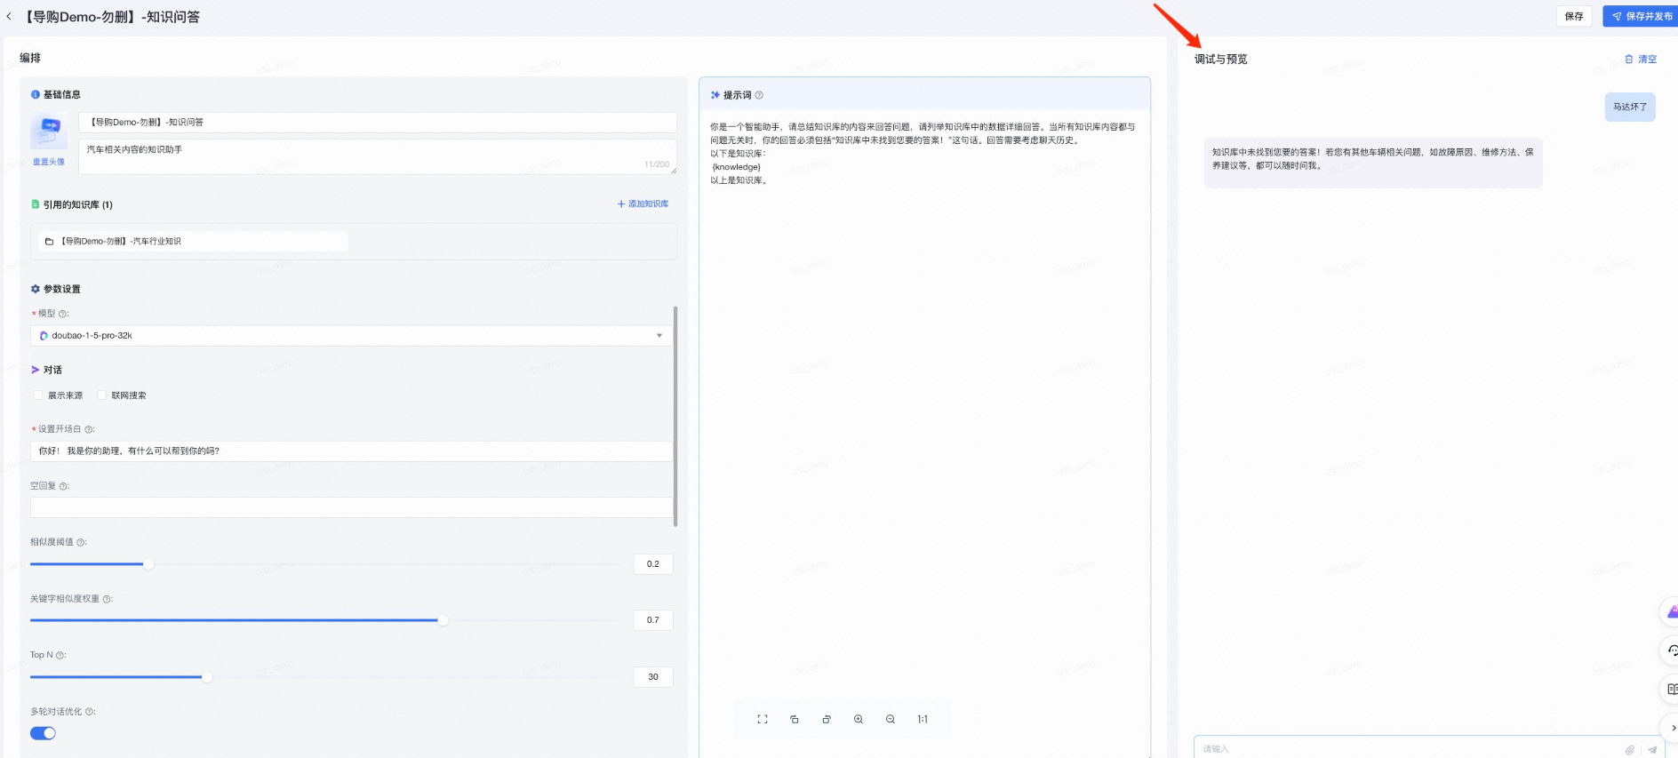Click the 保存并发布 button
The height and width of the screenshot is (758, 1678).
1642,16
